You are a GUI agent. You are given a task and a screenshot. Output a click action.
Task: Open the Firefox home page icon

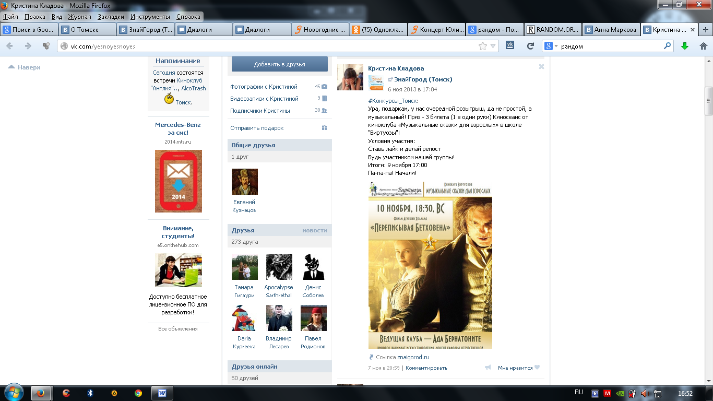click(704, 46)
